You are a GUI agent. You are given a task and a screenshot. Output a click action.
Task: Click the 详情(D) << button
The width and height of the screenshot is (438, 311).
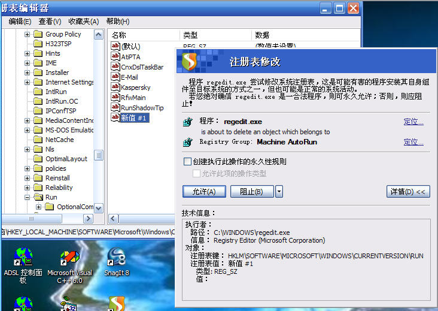point(408,192)
